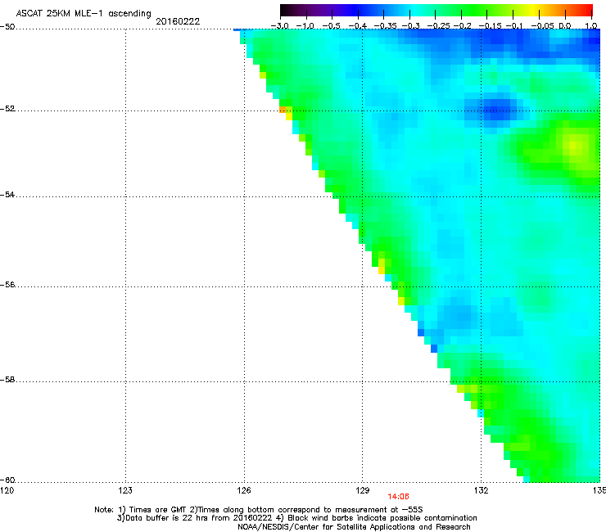
Task: Click the orange swath-edge cell at latitude -52
Action: pos(283,110)
